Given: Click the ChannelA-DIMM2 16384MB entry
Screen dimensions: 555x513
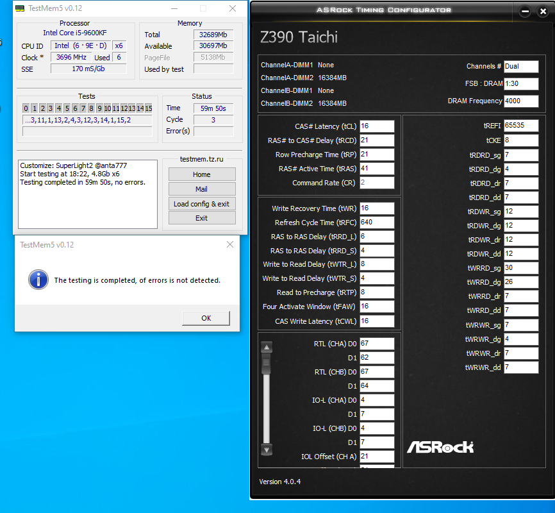Looking at the screenshot, I should 304,78.
